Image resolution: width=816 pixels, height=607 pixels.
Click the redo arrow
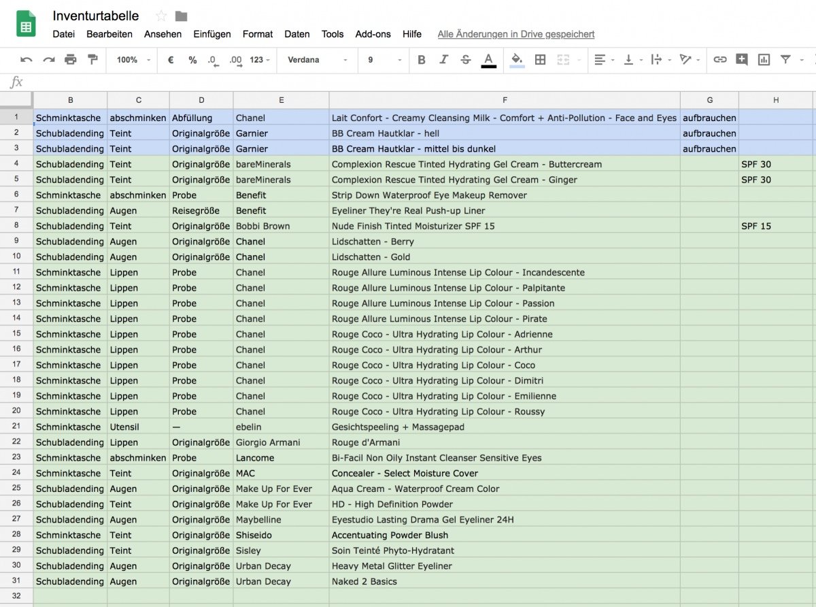[x=48, y=60]
